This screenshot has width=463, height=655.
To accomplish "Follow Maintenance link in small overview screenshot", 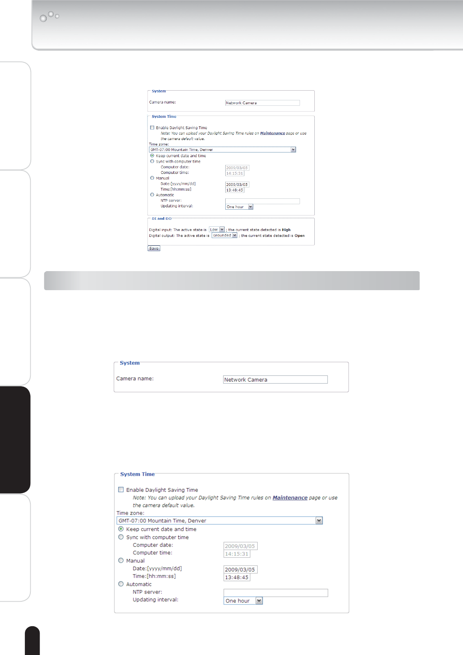I will [272, 133].
